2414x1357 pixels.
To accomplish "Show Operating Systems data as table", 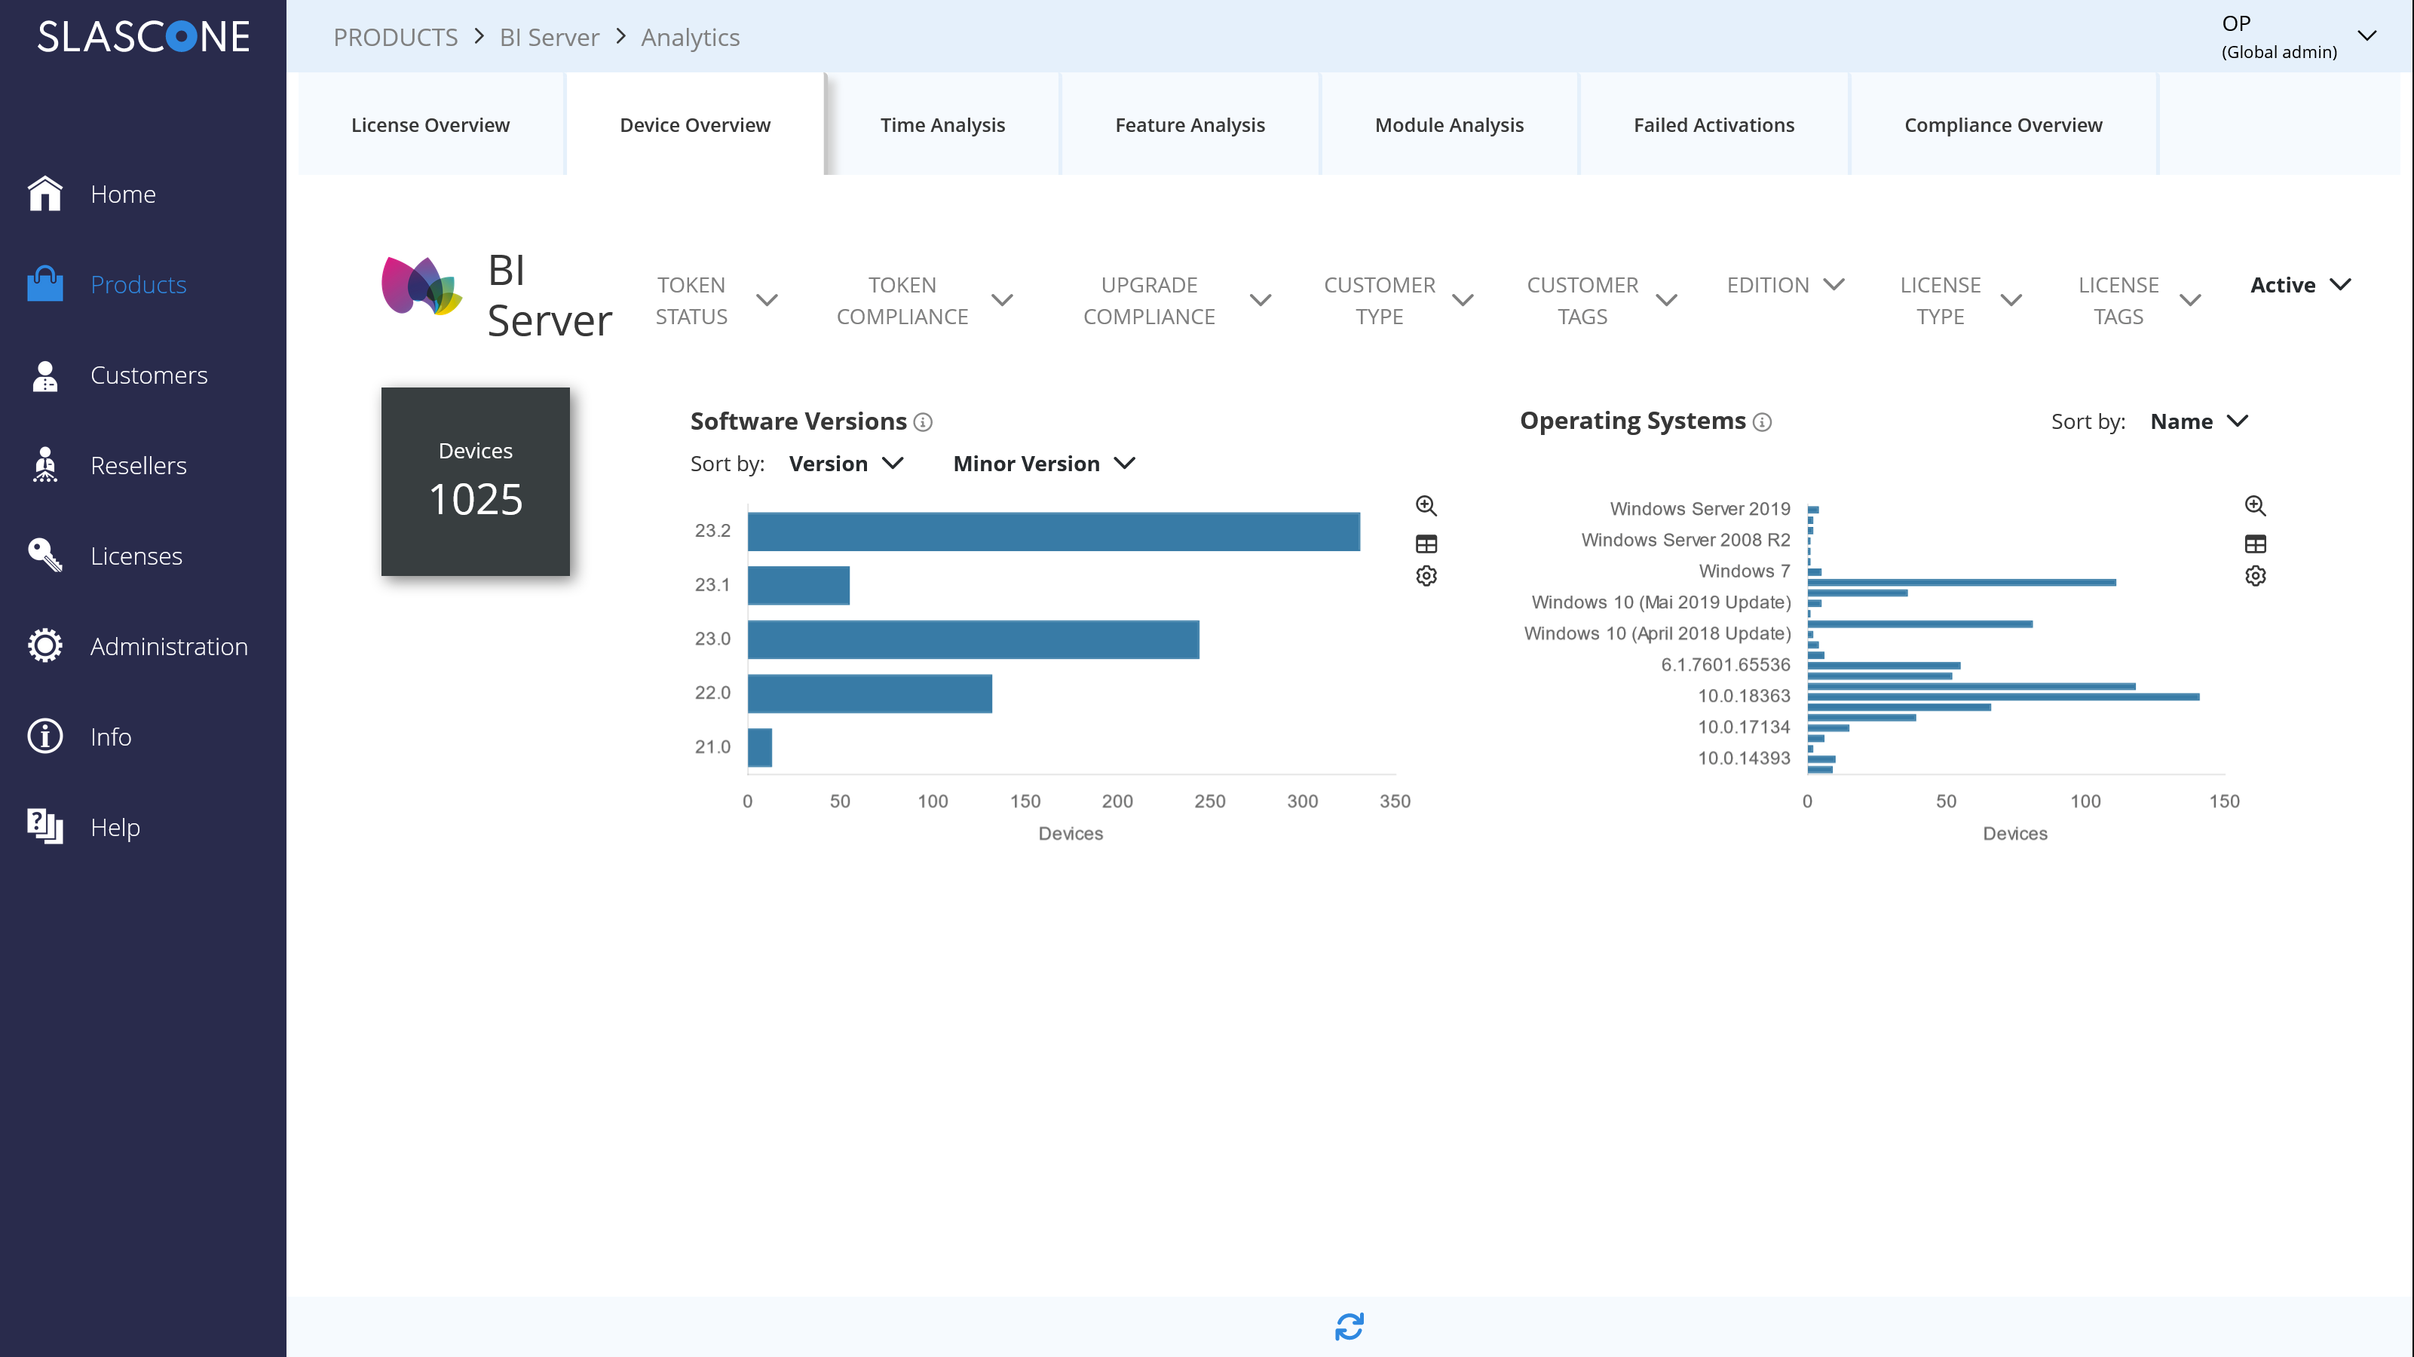I will pos(2256,544).
